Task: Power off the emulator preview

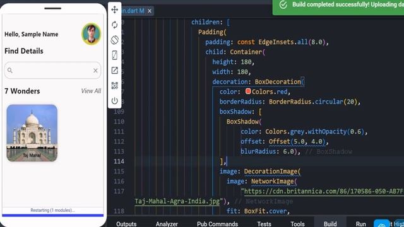Action: pyautogui.click(x=115, y=101)
